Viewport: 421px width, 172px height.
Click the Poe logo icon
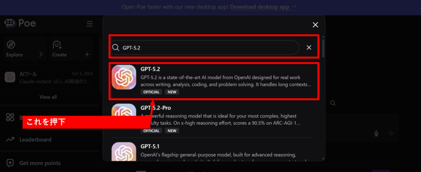[10, 23]
